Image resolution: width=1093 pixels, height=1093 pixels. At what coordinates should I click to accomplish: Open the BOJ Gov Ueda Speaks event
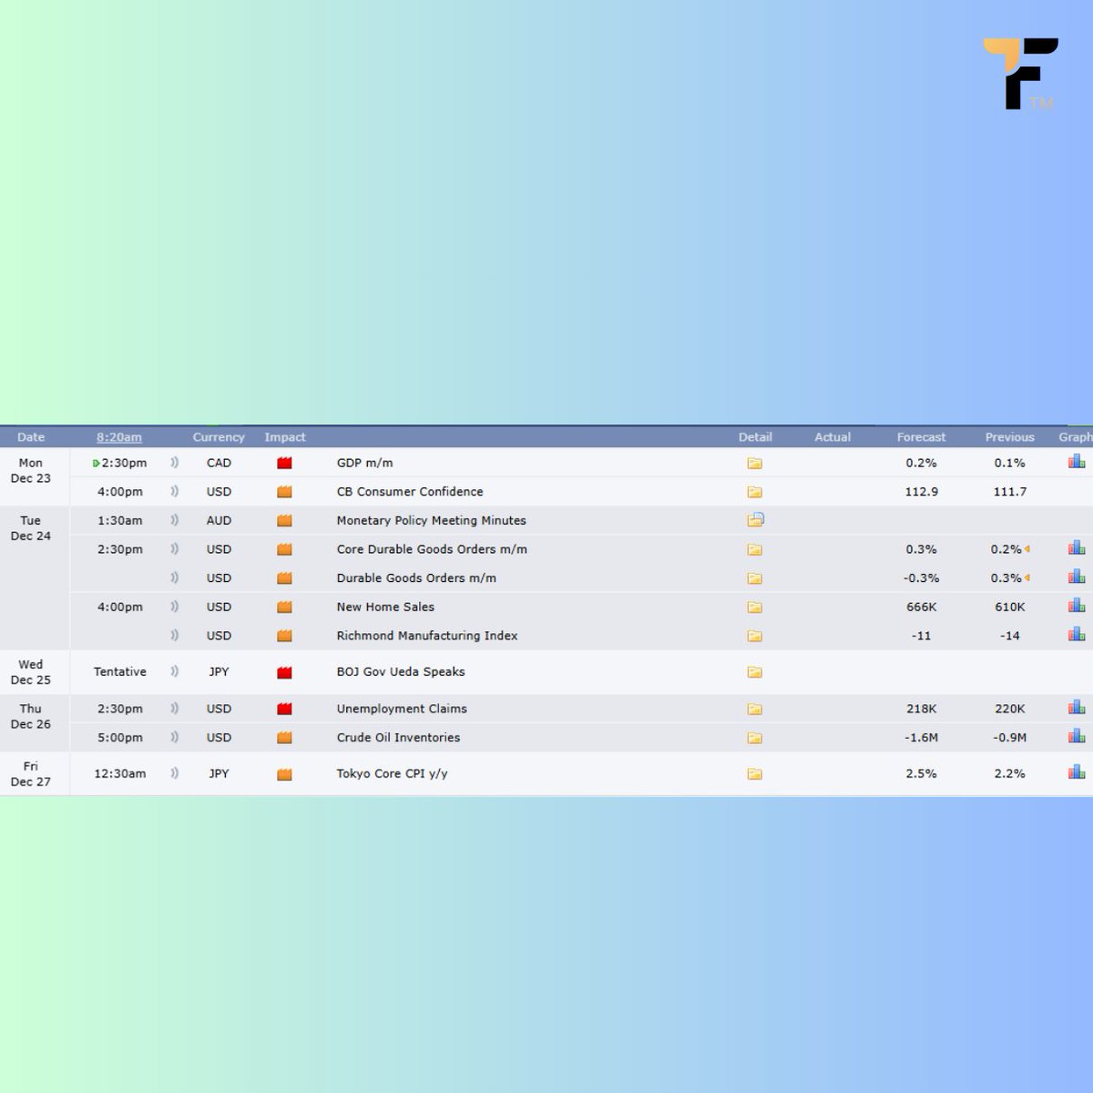pos(401,672)
